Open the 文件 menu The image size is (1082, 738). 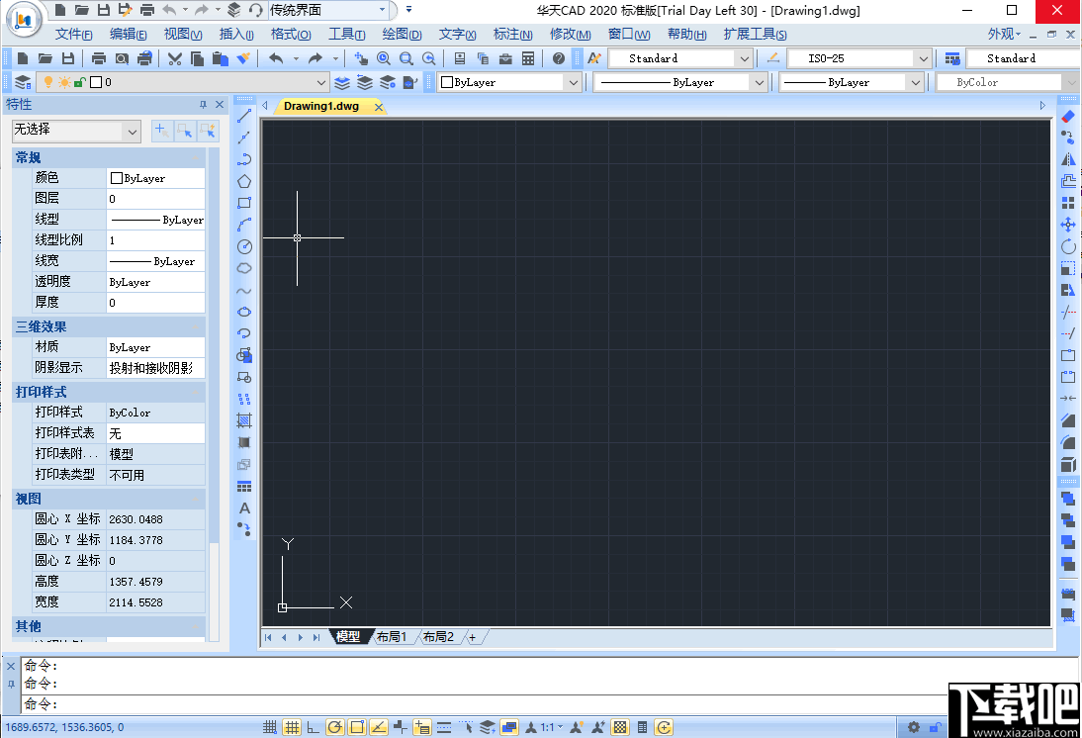click(74, 34)
